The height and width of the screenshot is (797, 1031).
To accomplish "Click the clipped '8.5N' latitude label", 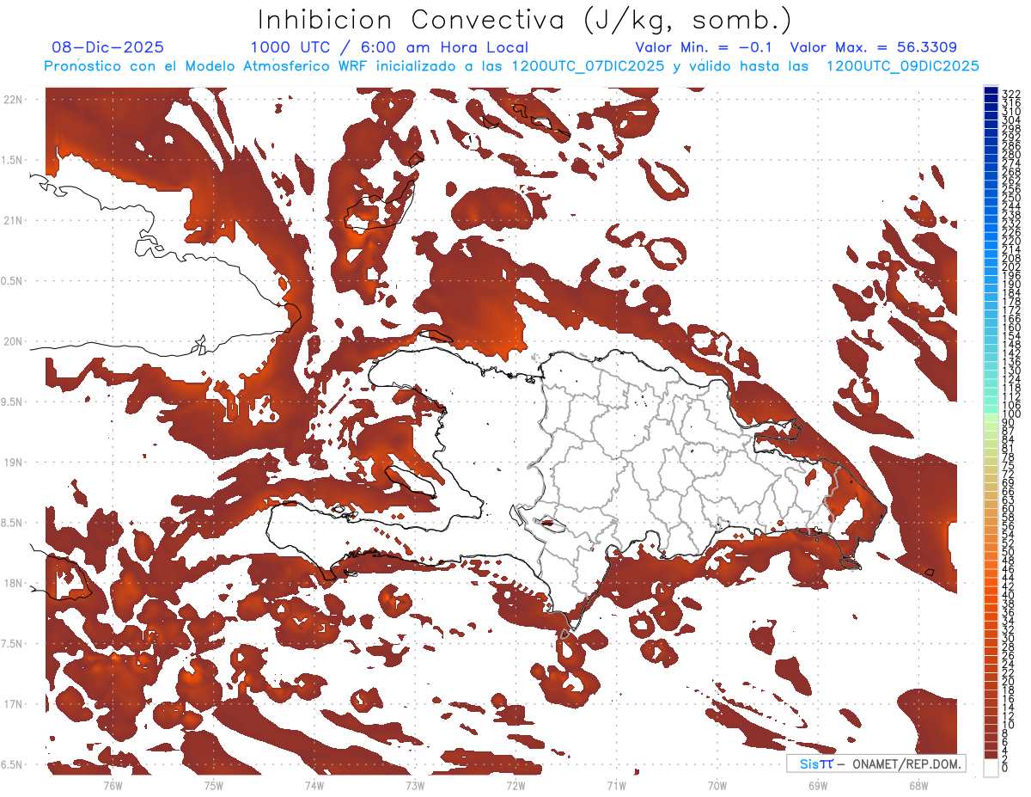I will coord(12,524).
